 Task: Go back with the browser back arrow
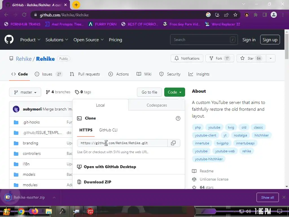6,15
